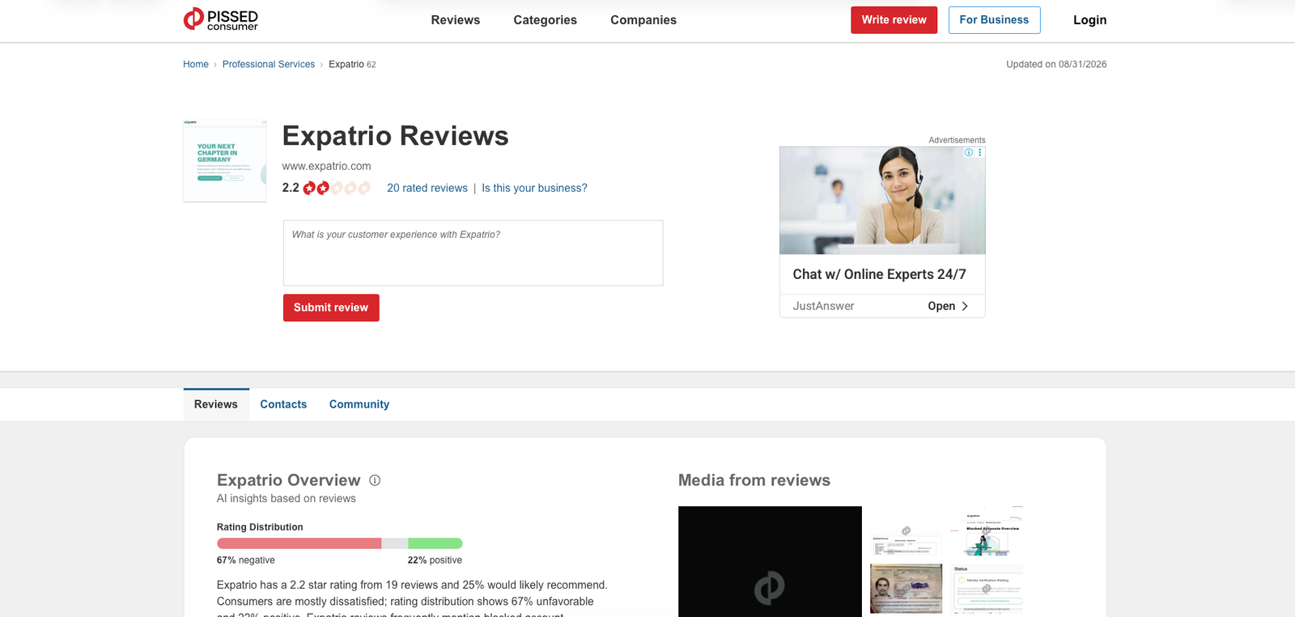Click the red negative portion of rating bar
The height and width of the screenshot is (617, 1295).
click(299, 543)
